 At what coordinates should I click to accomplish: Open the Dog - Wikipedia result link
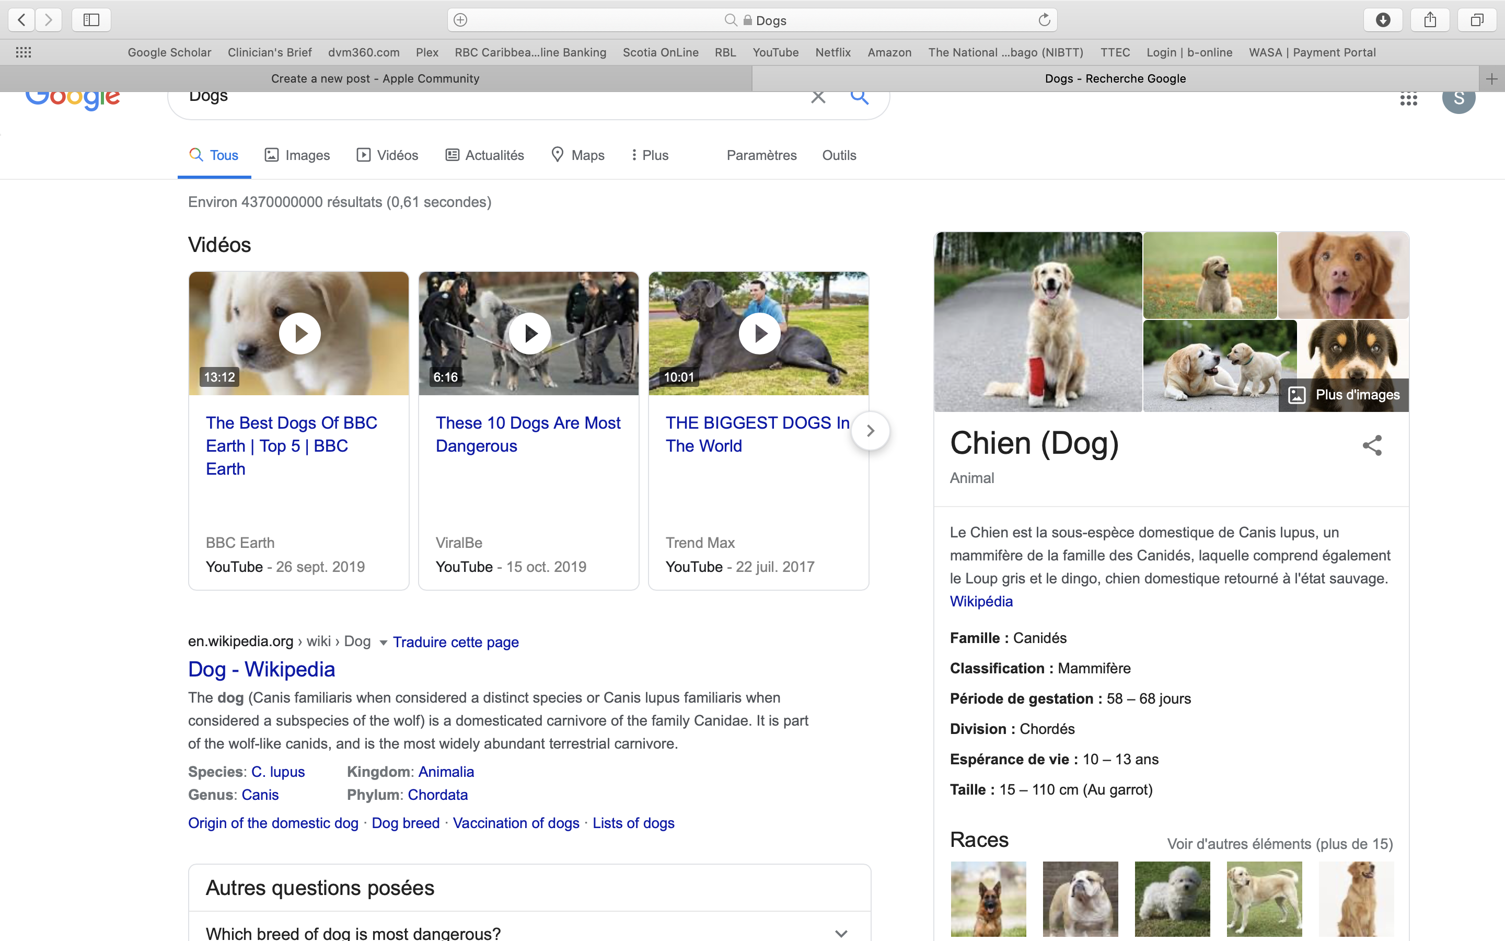pos(261,669)
